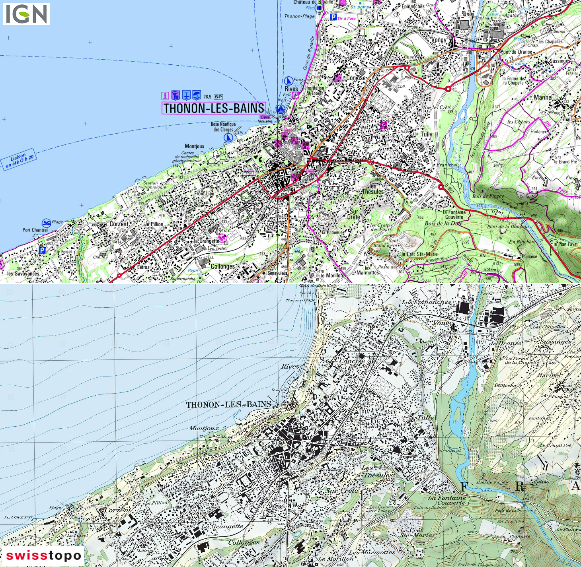Click the Corzent label on IGN map
The image size is (581, 567).
119,224
